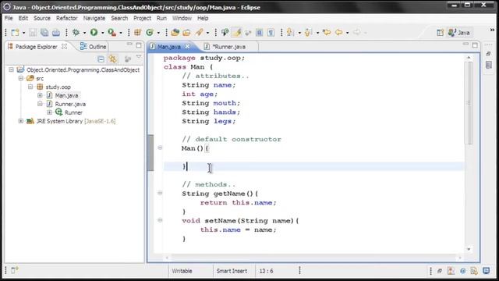Open the Debug button dropdown arrow
Screen dimensions: 499x281
(x=84, y=33)
